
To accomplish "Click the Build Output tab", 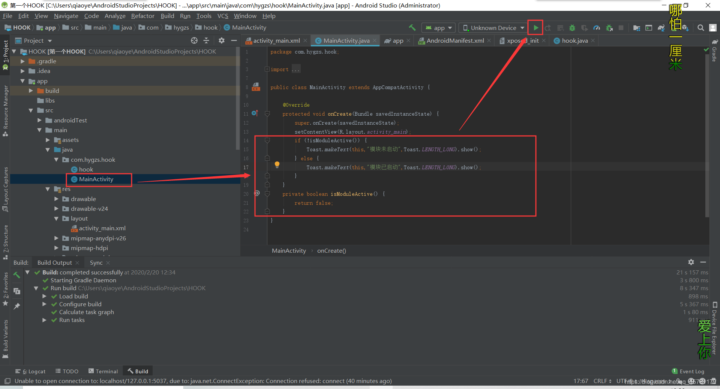I will 55,262.
